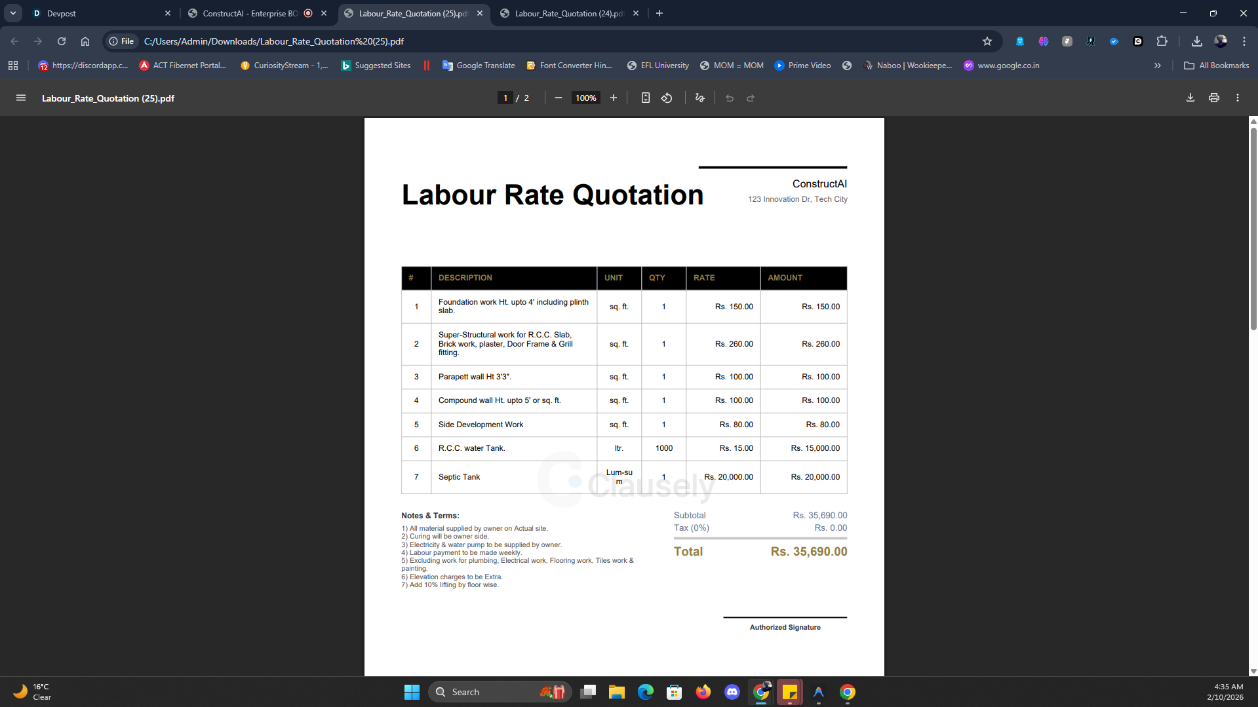Download the PDF from viewer toolbar
Viewport: 1258px width, 707px height.
(x=1190, y=98)
